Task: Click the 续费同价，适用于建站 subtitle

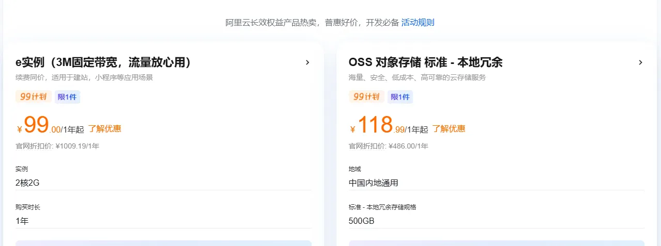Action: (x=84, y=78)
